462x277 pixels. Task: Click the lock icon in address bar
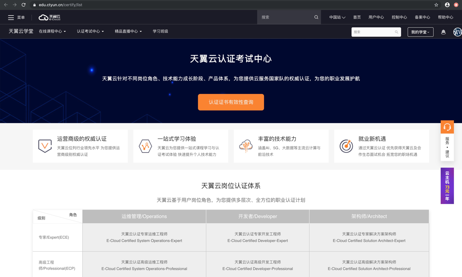pyautogui.click(x=34, y=5)
